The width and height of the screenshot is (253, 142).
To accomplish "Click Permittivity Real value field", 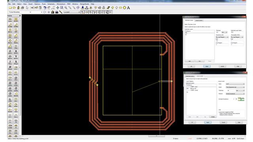I will (222, 41).
